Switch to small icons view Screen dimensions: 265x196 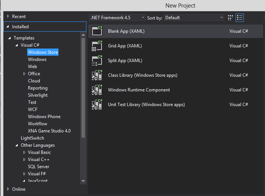pos(231,18)
